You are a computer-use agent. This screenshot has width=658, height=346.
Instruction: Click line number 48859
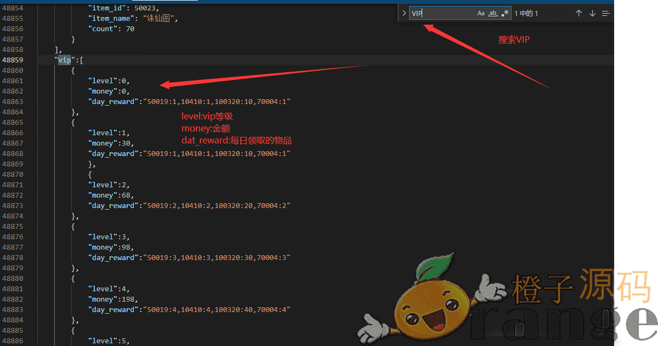(13, 60)
